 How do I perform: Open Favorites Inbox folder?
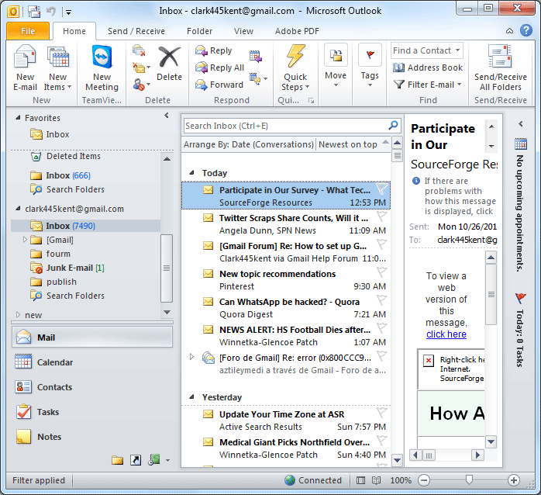pos(50,134)
